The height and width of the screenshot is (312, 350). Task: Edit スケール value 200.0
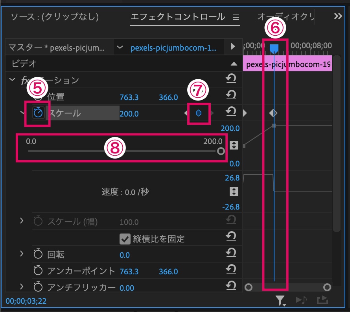coord(129,114)
